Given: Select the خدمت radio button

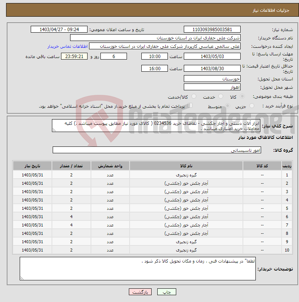Looking at the screenshot, I should click(221, 96).
